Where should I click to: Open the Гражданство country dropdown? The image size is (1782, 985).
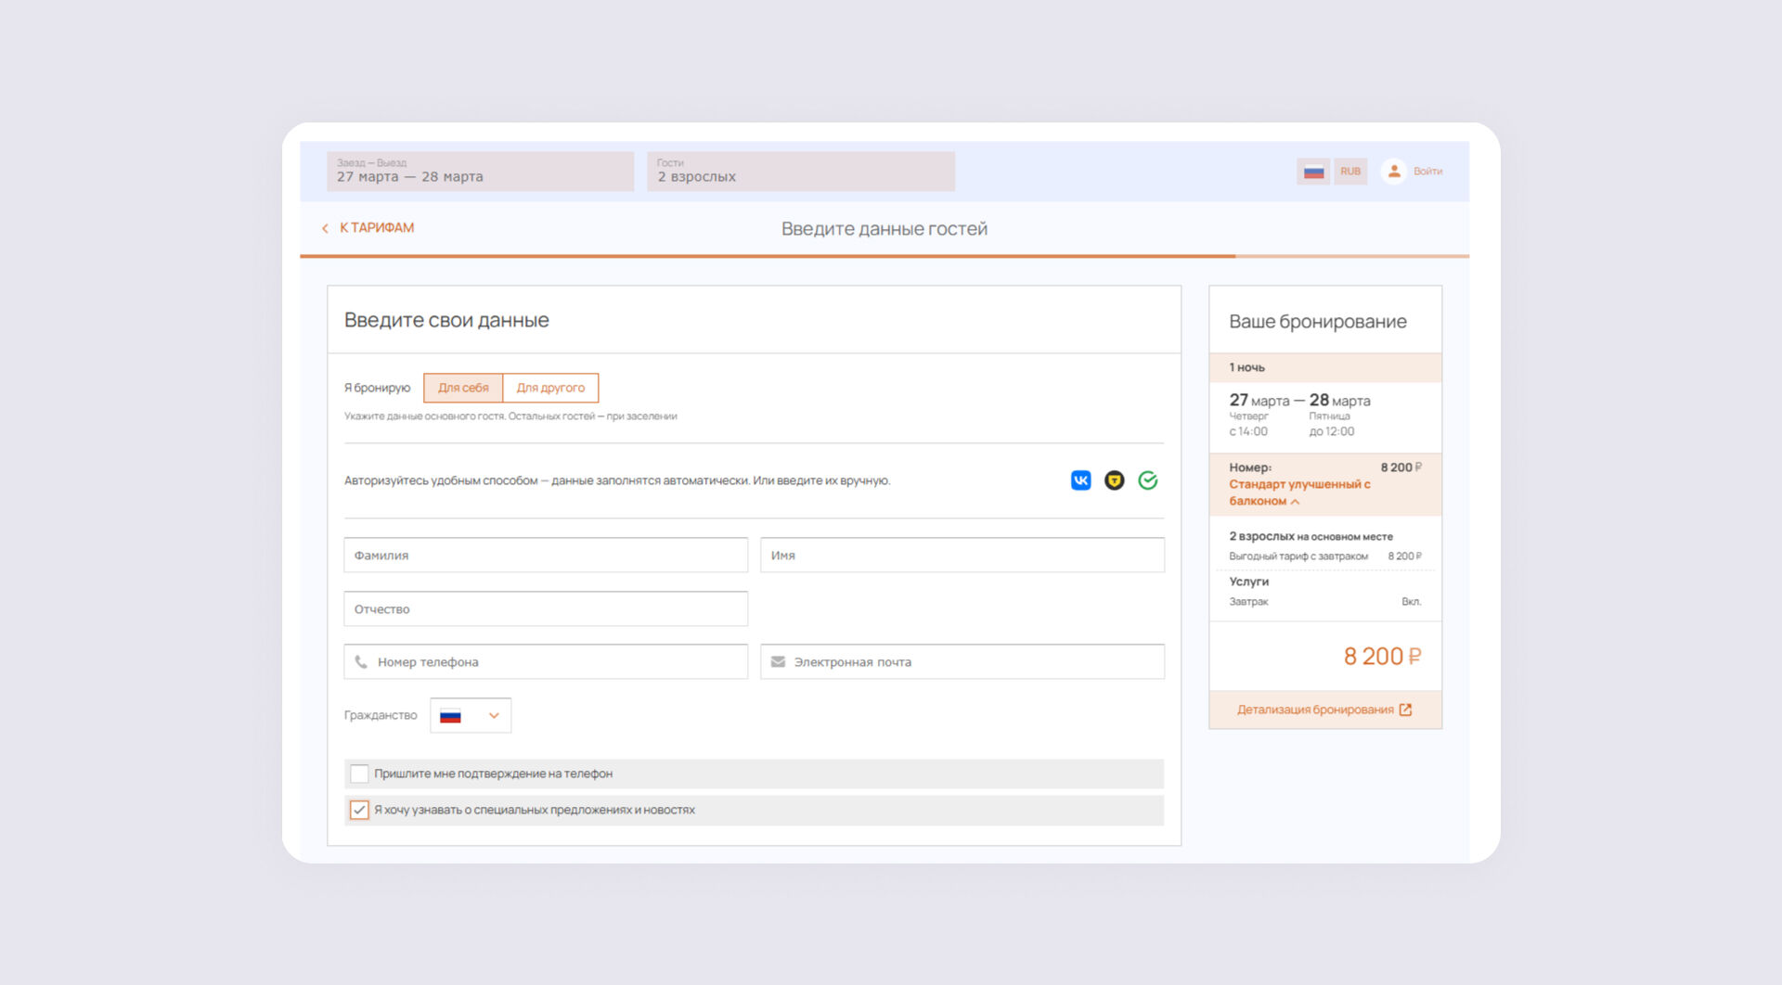pyautogui.click(x=471, y=715)
